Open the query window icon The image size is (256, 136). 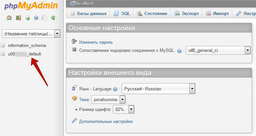tap(28, 18)
